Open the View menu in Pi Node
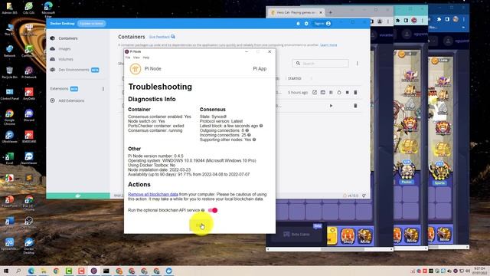Viewport: 490px width, 276px height. coord(136,58)
